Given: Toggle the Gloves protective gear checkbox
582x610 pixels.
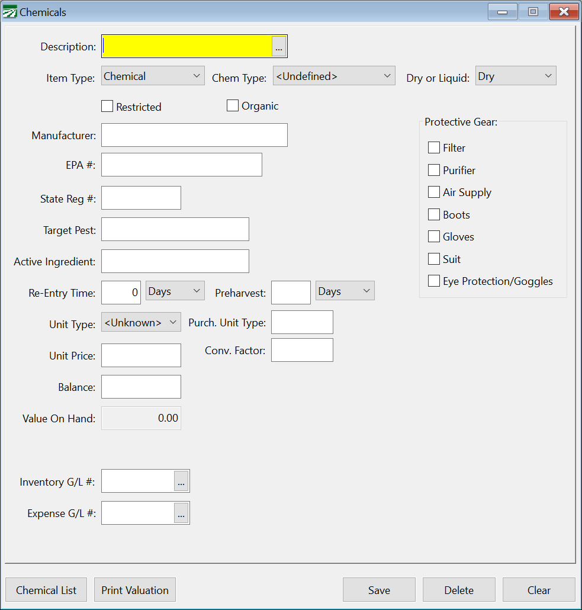Looking at the screenshot, I should pyautogui.click(x=434, y=237).
